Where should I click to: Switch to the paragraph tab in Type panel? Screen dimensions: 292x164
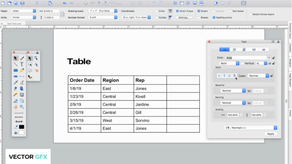234,50
